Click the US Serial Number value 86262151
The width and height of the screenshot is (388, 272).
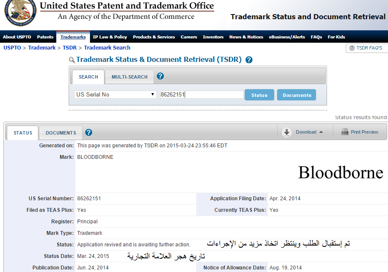coord(89,199)
